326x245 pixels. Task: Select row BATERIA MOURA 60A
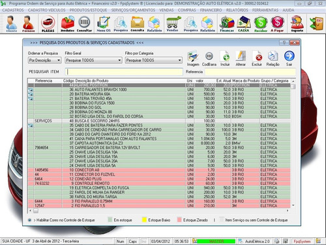[159, 94]
